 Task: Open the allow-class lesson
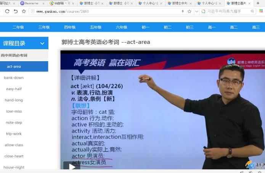(x=14, y=145)
